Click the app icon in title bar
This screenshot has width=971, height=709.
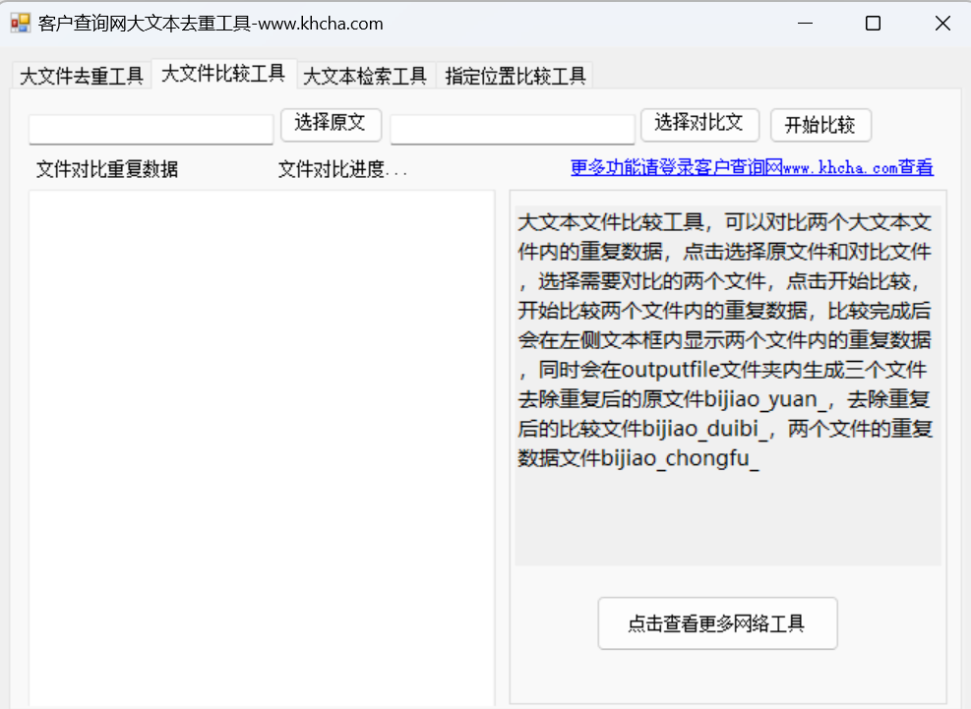(x=21, y=23)
